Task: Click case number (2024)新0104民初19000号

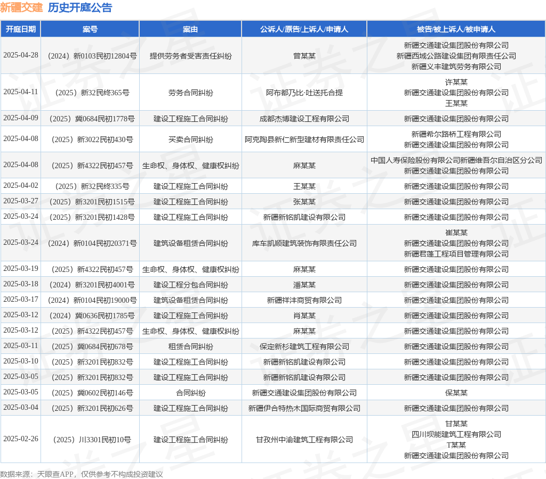Action: [92, 300]
